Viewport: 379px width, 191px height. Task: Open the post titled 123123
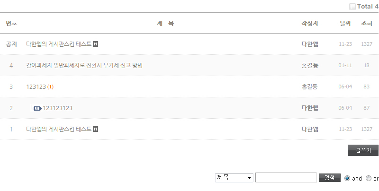coord(36,87)
